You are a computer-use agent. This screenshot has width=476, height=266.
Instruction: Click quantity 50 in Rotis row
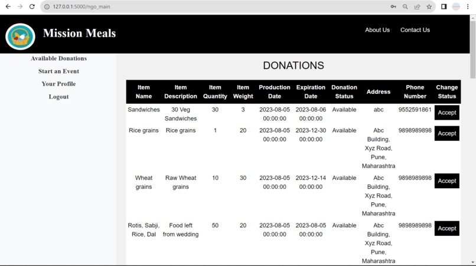click(215, 226)
